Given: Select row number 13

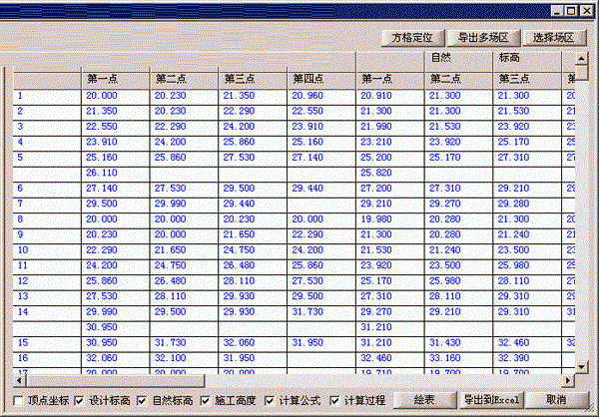Looking at the screenshot, I should [47, 296].
